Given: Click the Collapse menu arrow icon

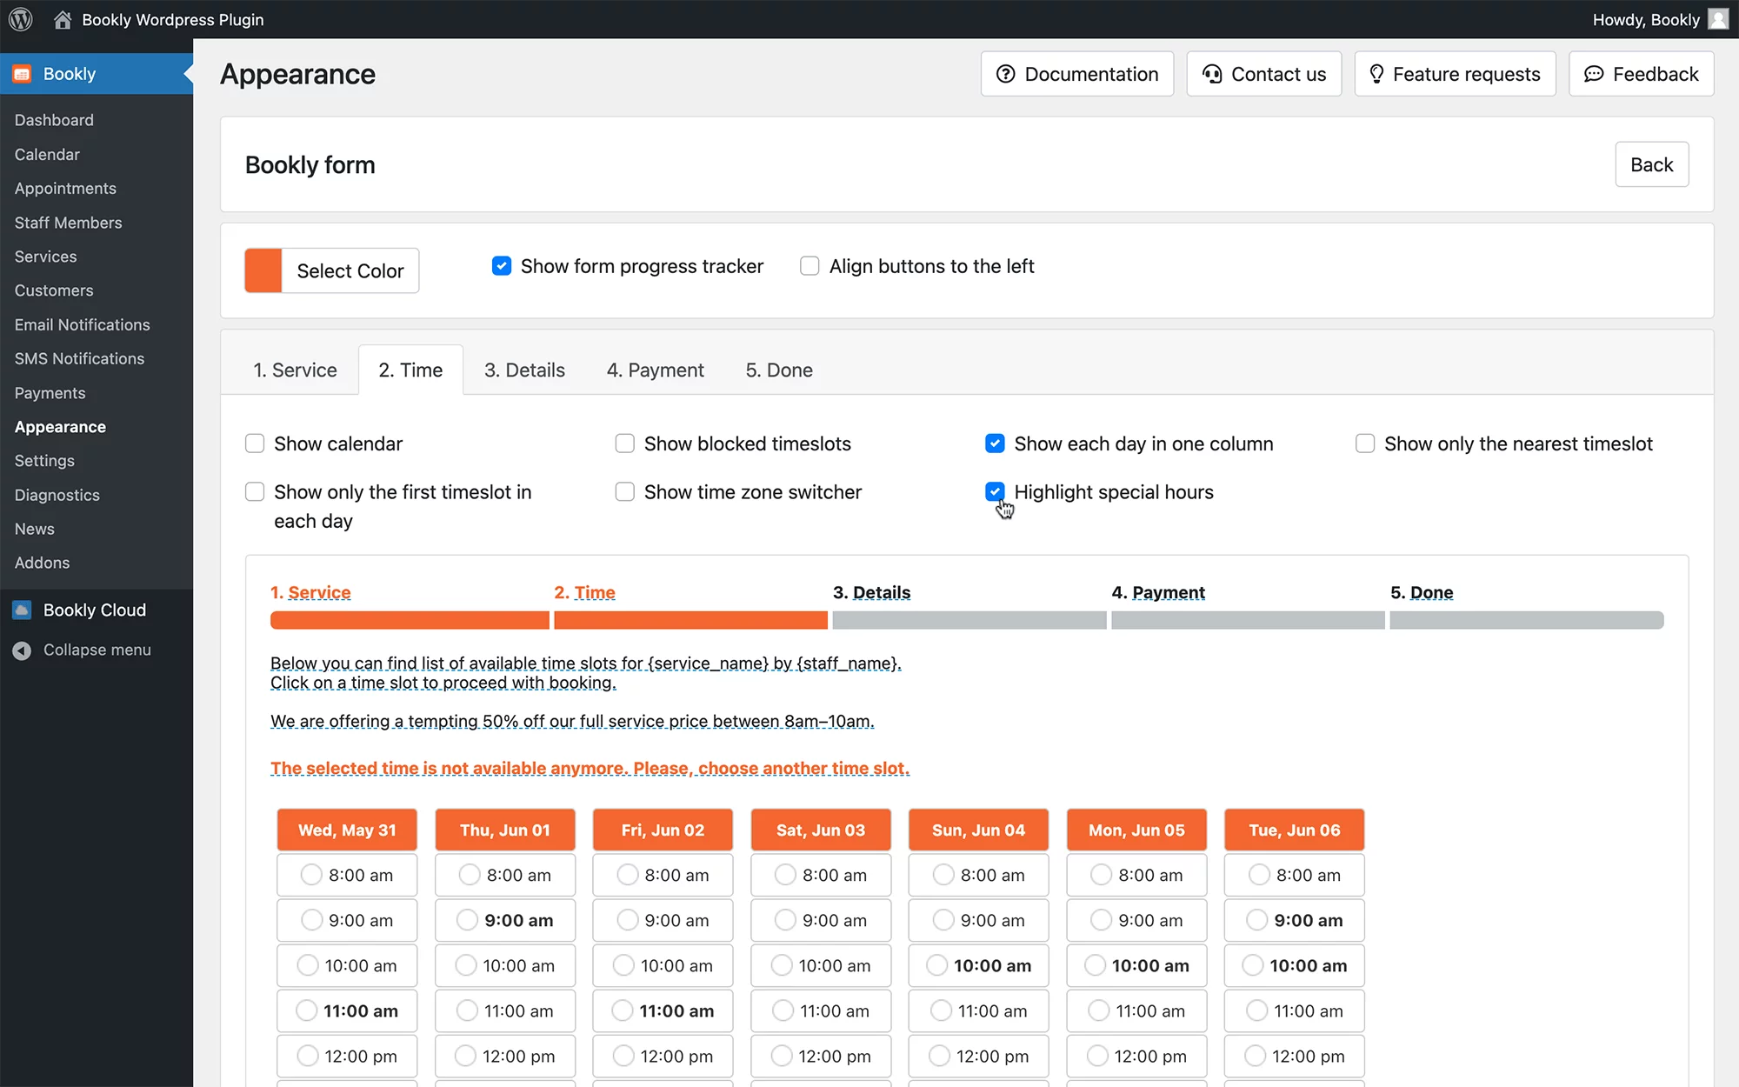Looking at the screenshot, I should (22, 650).
